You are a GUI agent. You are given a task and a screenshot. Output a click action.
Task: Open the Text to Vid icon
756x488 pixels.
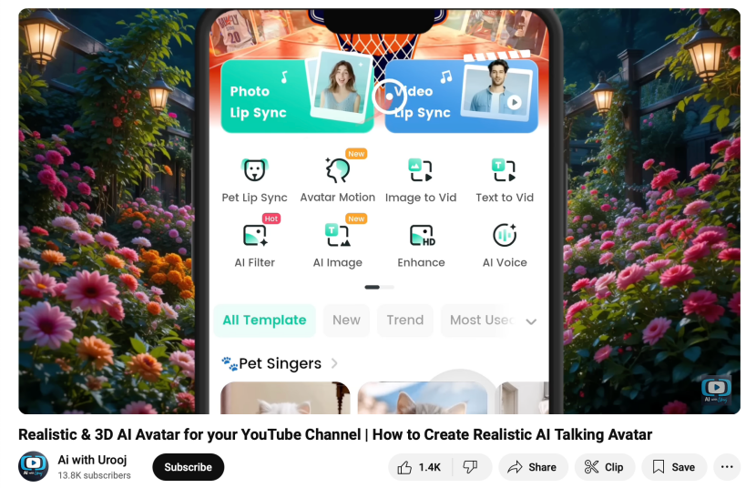pyautogui.click(x=504, y=170)
